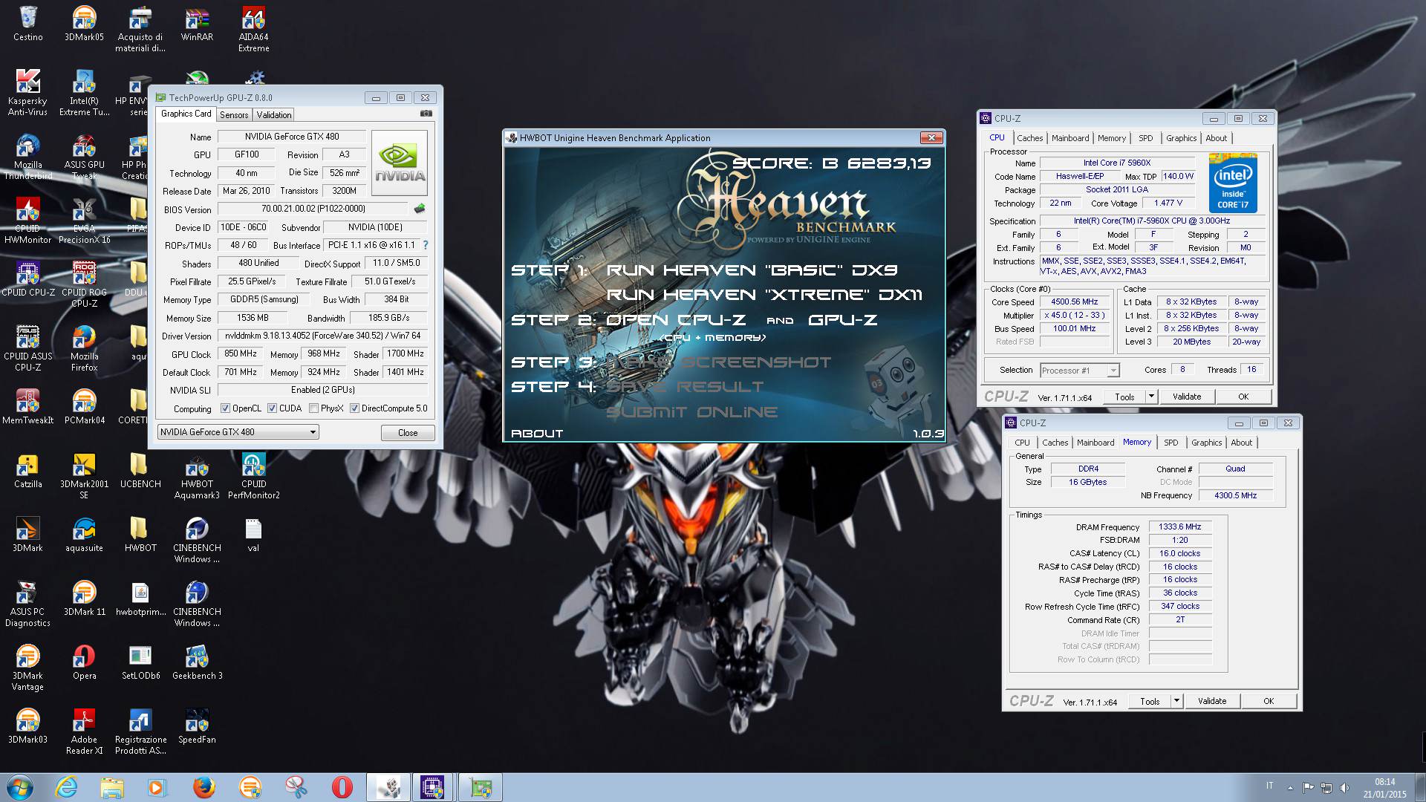Launch PCMark04 desktop shortcut
The width and height of the screenshot is (1426, 802).
84,406
